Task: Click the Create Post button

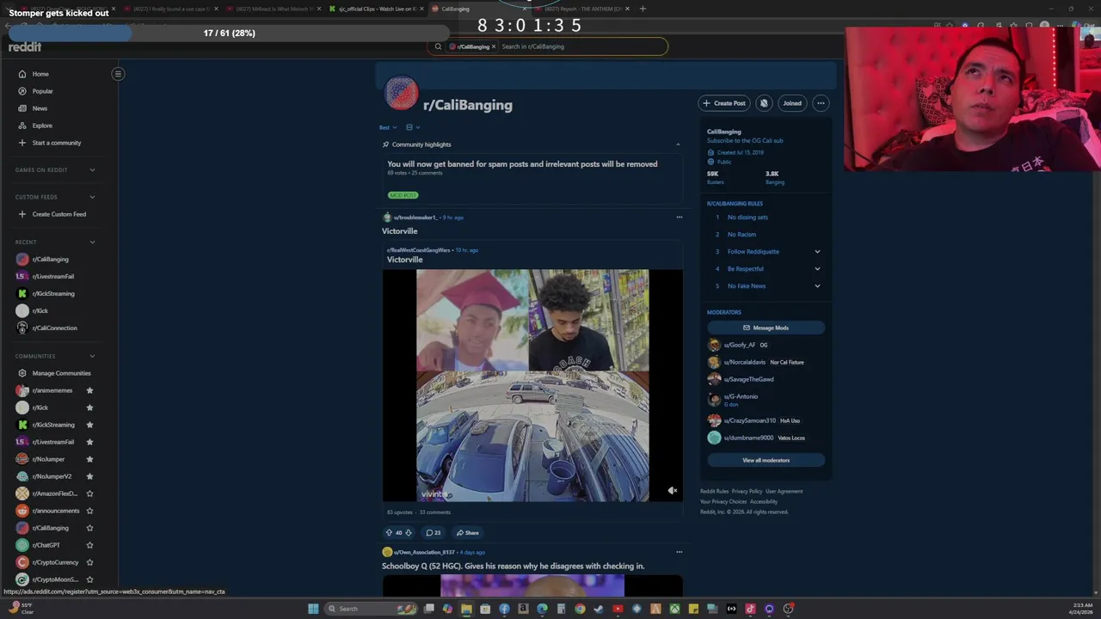Action: (724, 103)
